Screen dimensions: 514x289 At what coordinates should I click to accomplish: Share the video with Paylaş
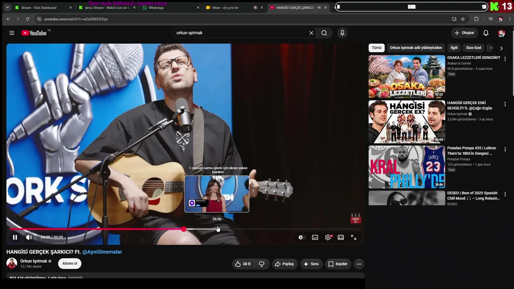(x=284, y=264)
